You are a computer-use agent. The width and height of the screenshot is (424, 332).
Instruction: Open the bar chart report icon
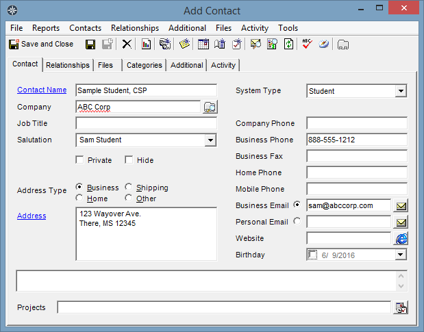click(x=146, y=44)
